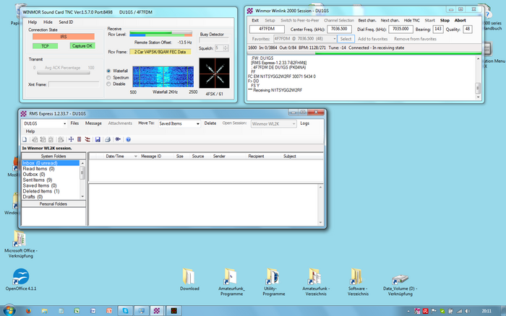The width and height of the screenshot is (506, 316).
Task: Click the Date/Time column sort arrow
Action: [136, 157]
